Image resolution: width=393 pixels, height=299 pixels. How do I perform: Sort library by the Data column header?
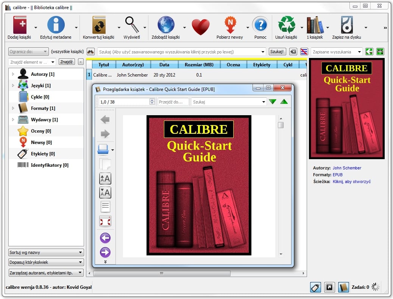tap(164, 64)
